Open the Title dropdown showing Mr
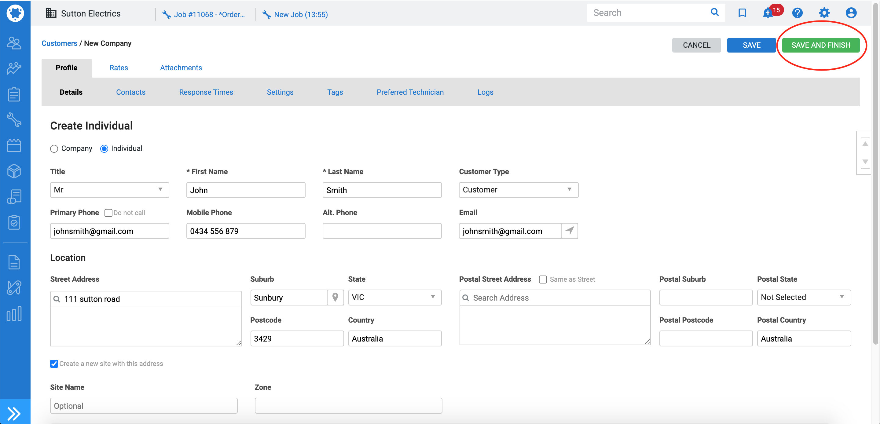The width and height of the screenshot is (880, 424). point(109,190)
